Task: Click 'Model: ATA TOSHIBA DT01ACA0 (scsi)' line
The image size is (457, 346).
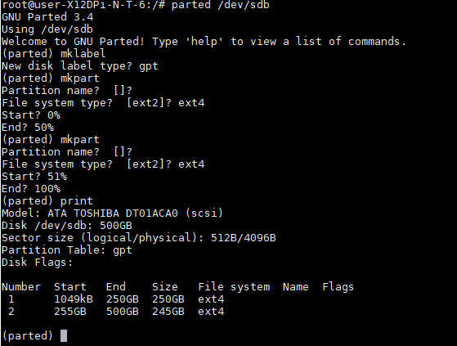Action: pos(113,213)
